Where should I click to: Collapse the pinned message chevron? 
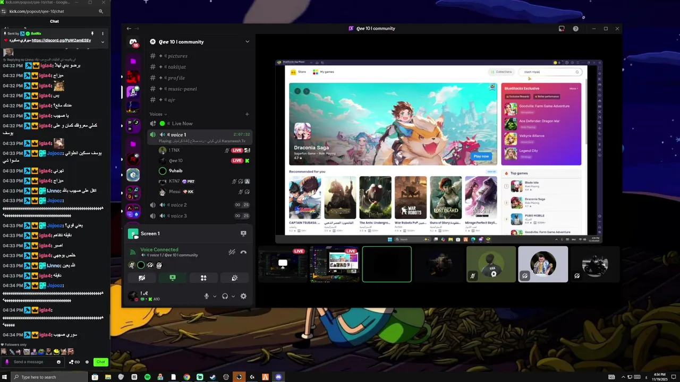(103, 41)
